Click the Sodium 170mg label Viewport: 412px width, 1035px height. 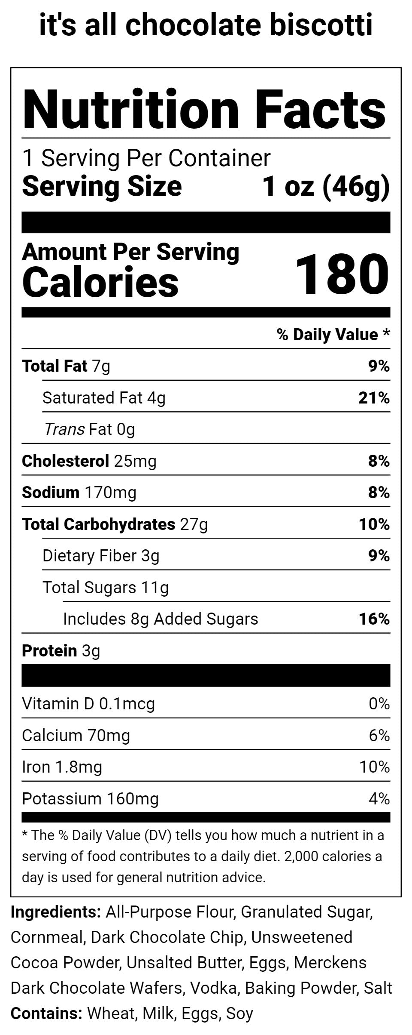pyautogui.click(x=79, y=493)
